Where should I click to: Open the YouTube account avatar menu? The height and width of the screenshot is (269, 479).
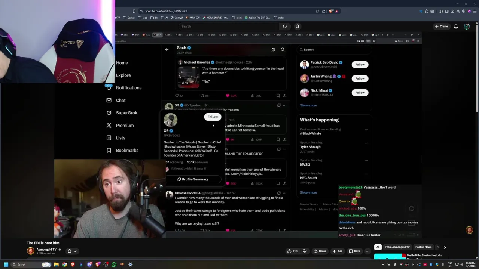tap(467, 27)
